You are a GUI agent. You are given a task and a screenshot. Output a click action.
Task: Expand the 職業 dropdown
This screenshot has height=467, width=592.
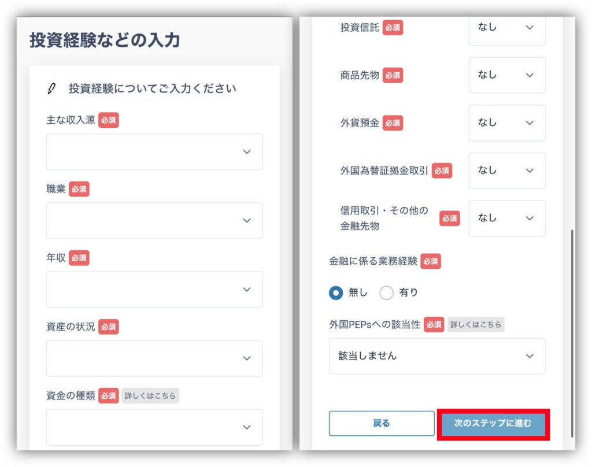154,221
